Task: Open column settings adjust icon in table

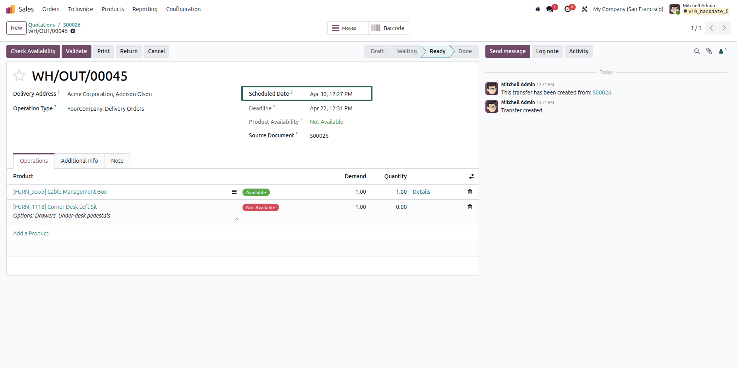Action: point(471,176)
